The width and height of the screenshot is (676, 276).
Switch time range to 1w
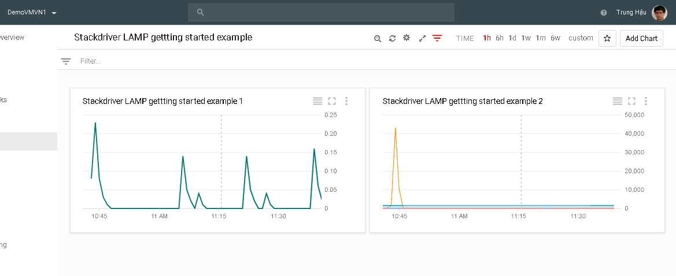[x=526, y=38]
